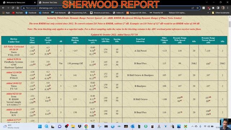This screenshot has height=130, width=231.
Task: Open the Hub Network bookmark
Action: [x=58, y=13]
